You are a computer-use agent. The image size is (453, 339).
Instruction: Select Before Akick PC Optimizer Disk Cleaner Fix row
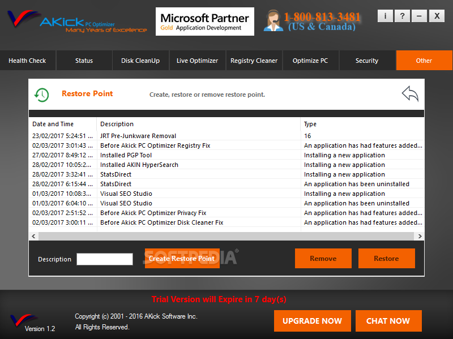point(226,222)
